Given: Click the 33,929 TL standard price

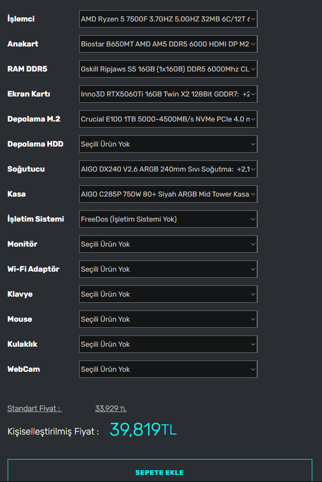Looking at the screenshot, I should coord(110,408).
